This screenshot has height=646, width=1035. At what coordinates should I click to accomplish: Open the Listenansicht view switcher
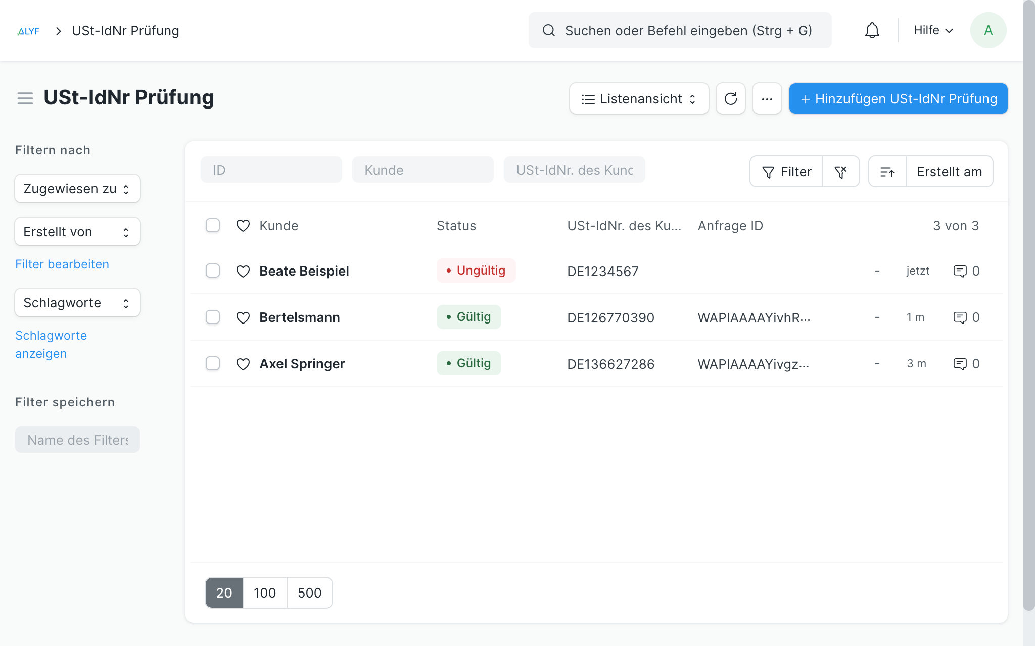(639, 99)
